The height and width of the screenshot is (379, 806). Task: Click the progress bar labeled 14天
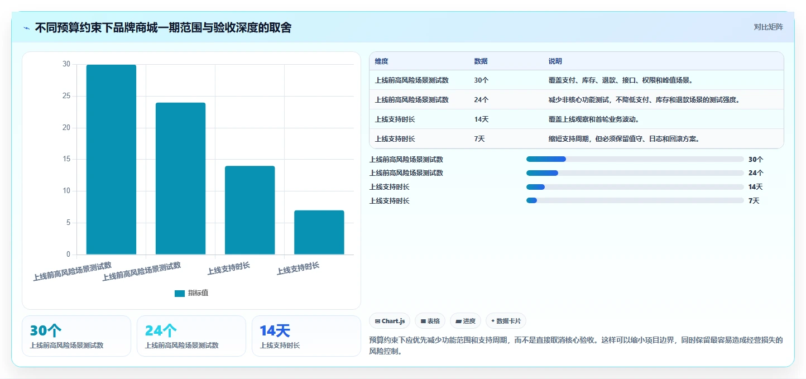point(635,187)
